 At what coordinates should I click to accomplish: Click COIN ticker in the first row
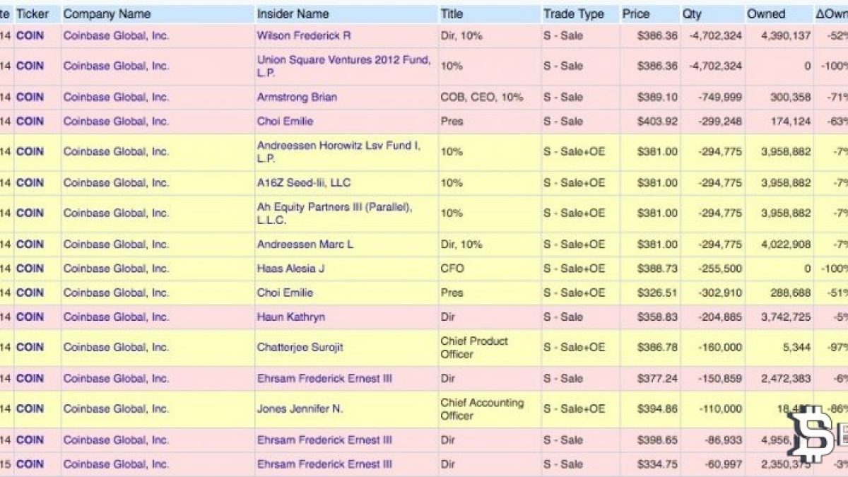pyautogui.click(x=30, y=35)
